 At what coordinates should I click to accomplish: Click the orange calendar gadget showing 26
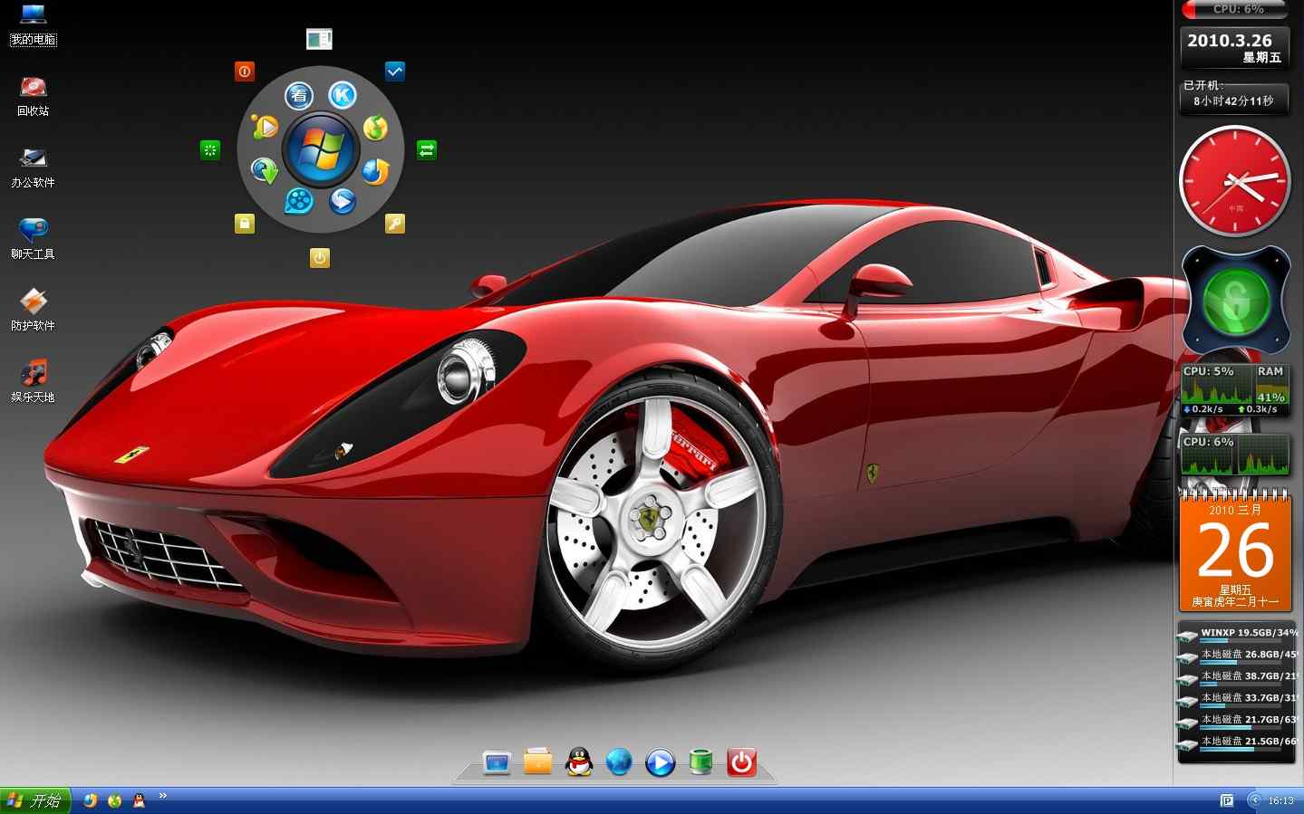pyautogui.click(x=1235, y=551)
